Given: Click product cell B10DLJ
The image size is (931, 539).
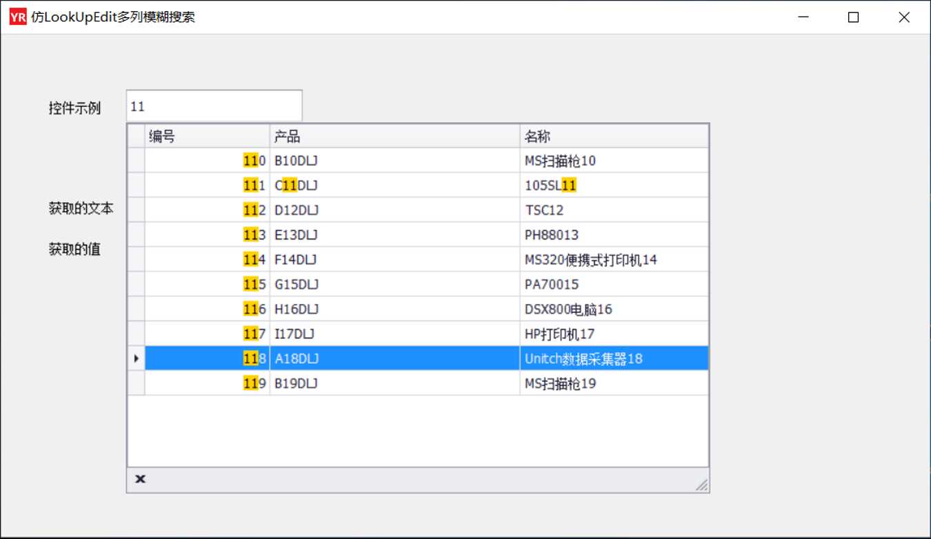Looking at the screenshot, I should pos(394,161).
